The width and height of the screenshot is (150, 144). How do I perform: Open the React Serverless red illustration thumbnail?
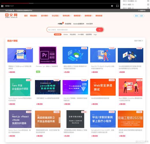click(x=130, y=87)
